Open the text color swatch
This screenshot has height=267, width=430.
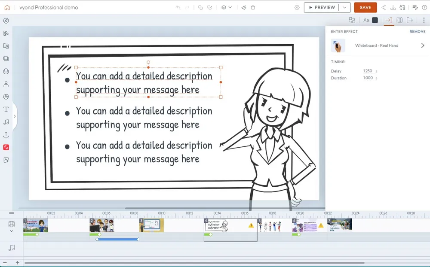click(375, 20)
